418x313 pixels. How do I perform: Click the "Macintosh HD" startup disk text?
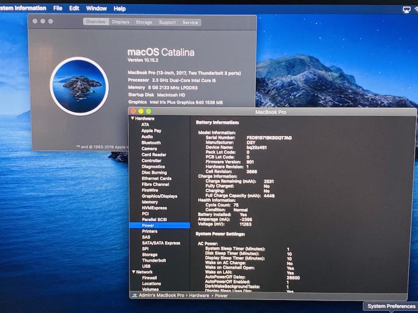pos(171,95)
